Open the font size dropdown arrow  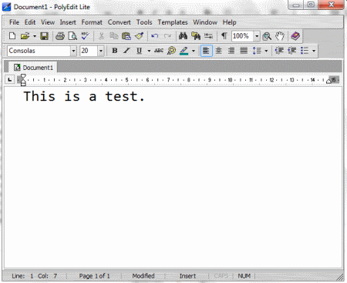coord(101,51)
